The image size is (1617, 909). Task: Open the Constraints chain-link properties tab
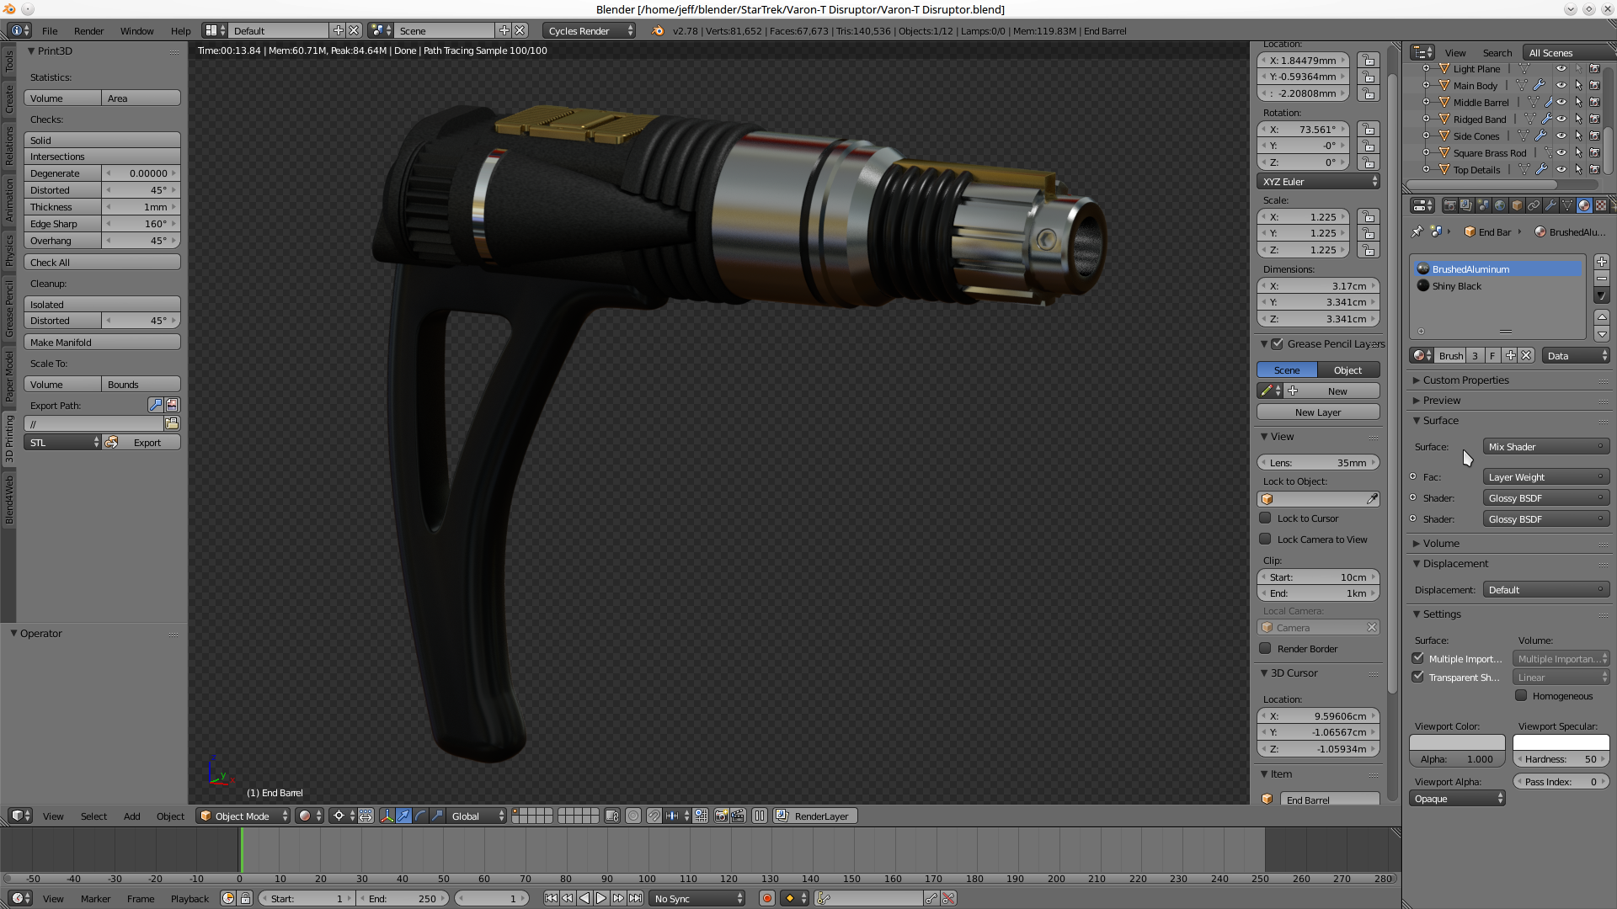click(1534, 205)
